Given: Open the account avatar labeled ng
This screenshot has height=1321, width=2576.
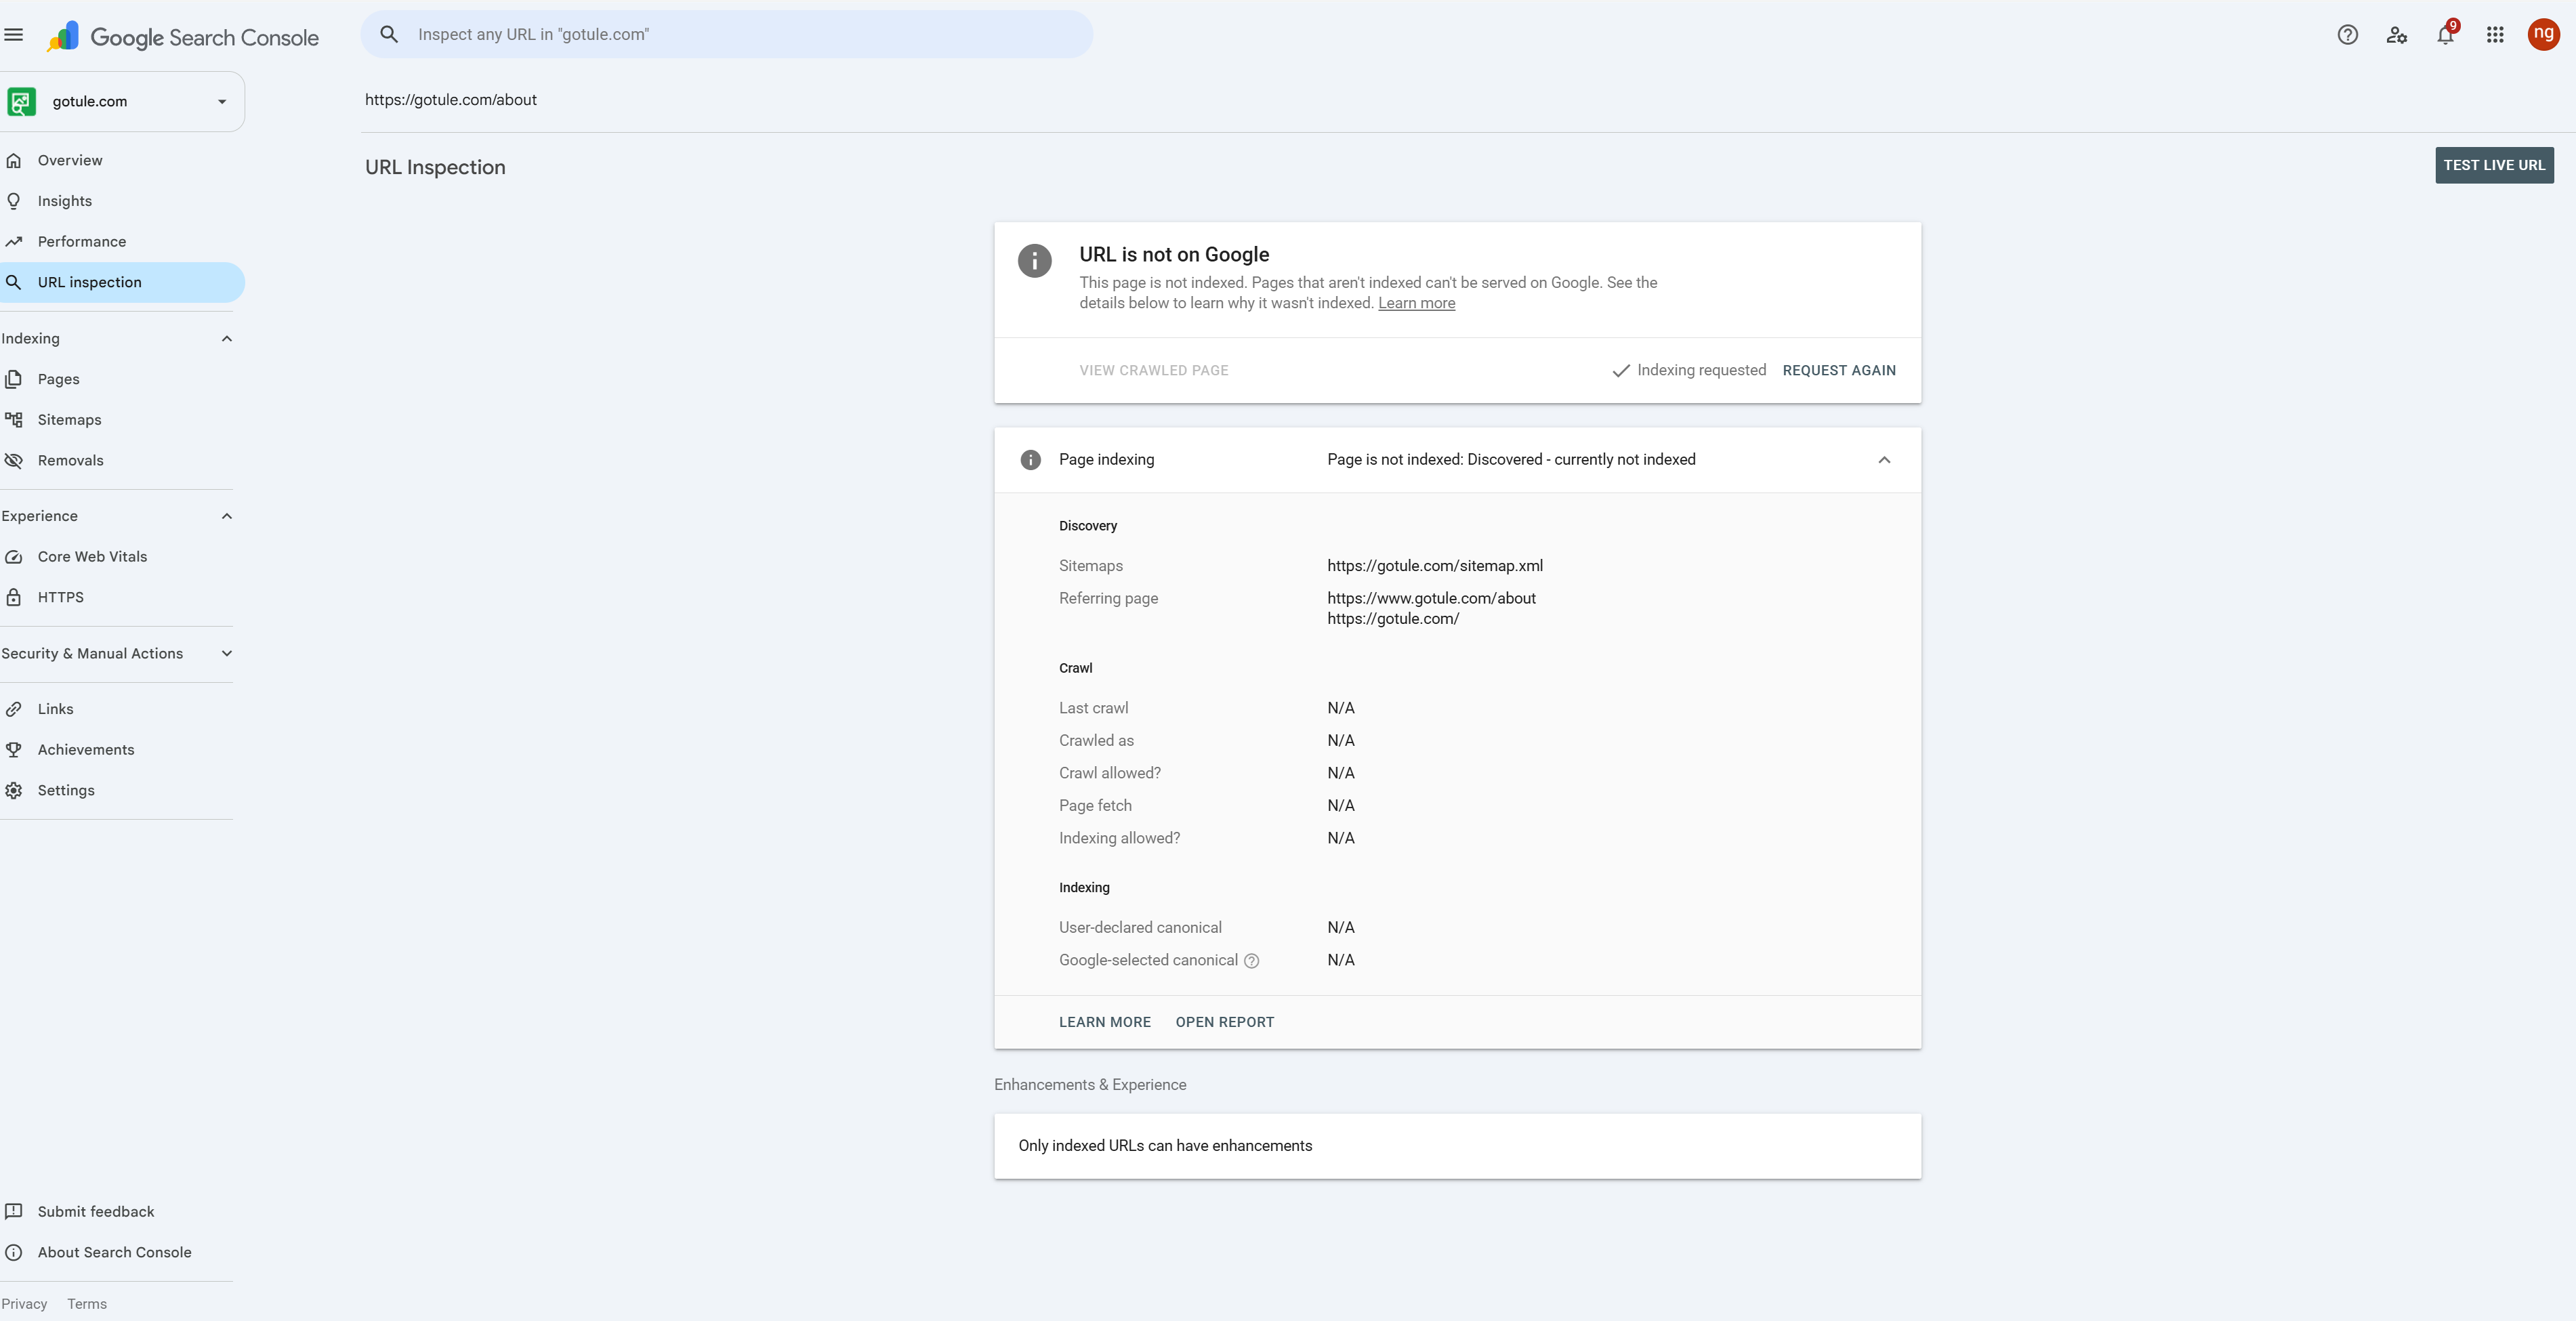Looking at the screenshot, I should [2543, 34].
